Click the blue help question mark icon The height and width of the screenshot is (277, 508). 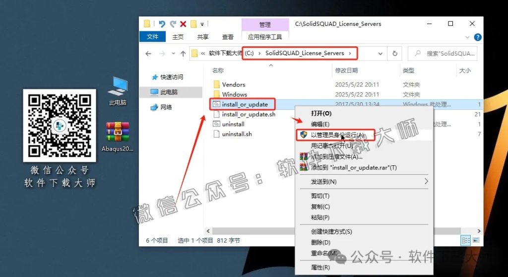click(478, 37)
